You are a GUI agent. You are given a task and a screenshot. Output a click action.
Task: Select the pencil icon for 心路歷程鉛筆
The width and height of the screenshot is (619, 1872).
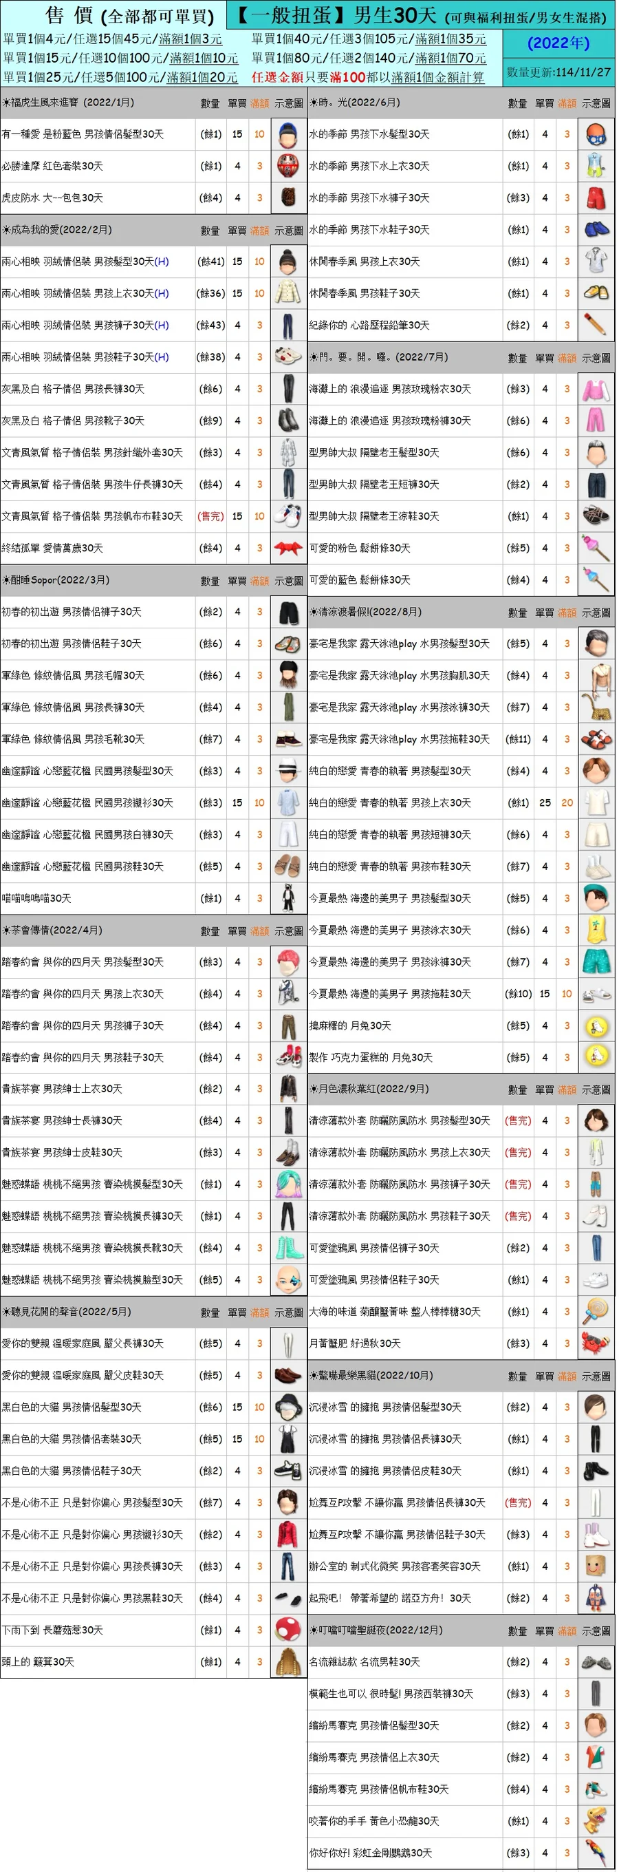tap(595, 325)
